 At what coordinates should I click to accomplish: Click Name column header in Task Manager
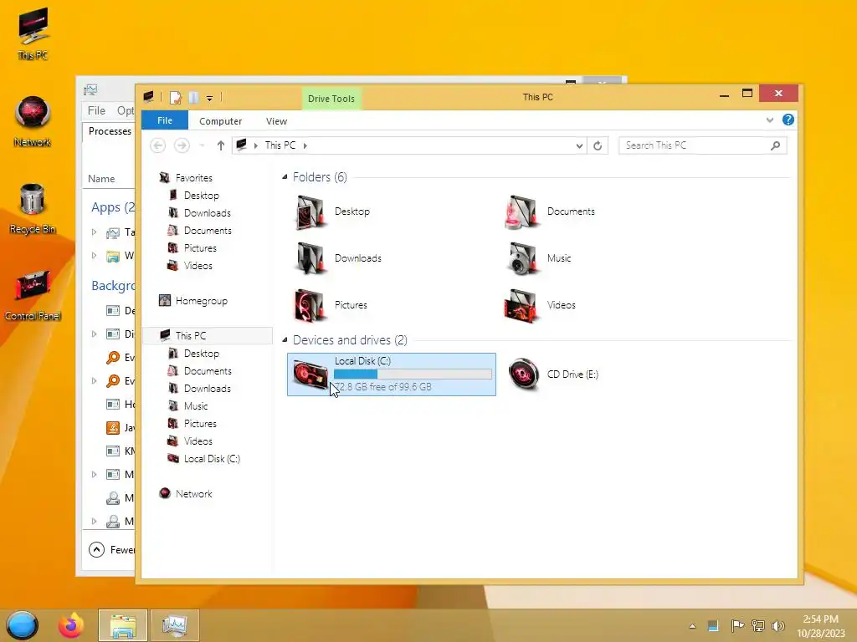[x=101, y=179]
